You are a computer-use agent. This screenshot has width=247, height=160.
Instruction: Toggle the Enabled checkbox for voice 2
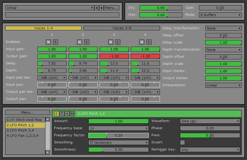79,42
